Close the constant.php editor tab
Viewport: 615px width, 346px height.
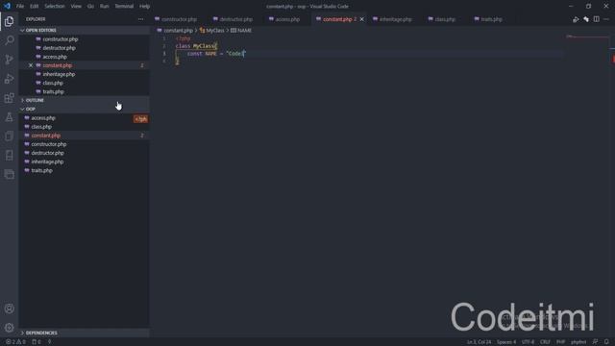[x=361, y=19]
